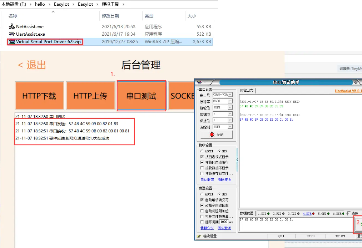Enable the 循环周期 checkbox
This screenshot has width=362, height=248.
[x=202, y=222]
